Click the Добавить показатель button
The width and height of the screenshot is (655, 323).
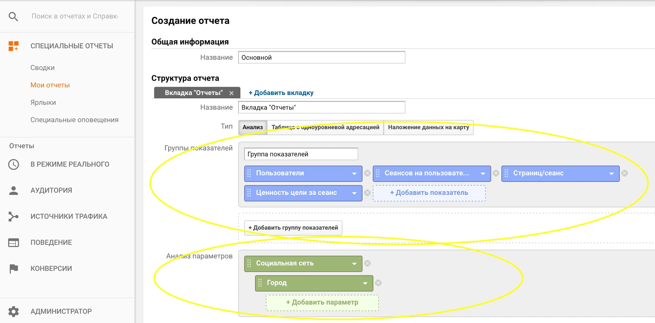click(429, 193)
